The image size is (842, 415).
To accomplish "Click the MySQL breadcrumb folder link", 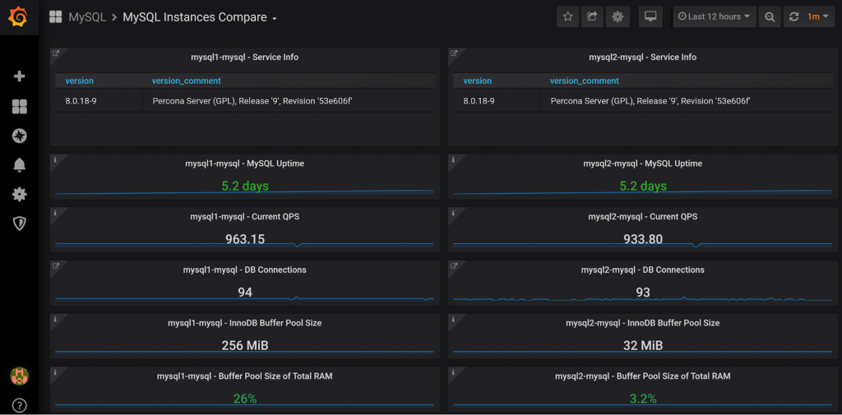I will 87,17.
